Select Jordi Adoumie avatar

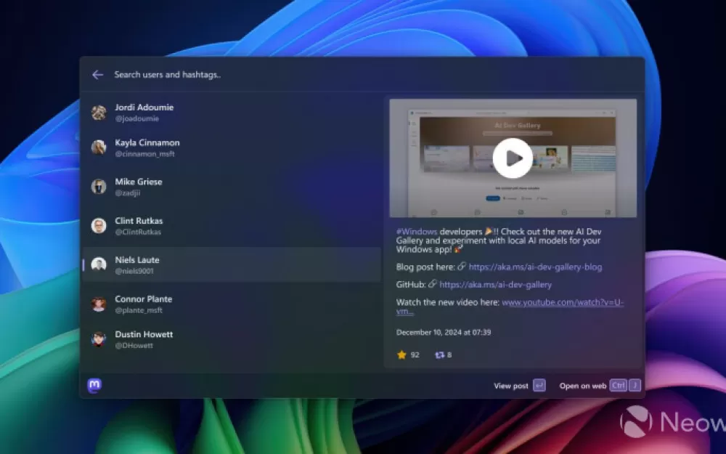pos(99,113)
